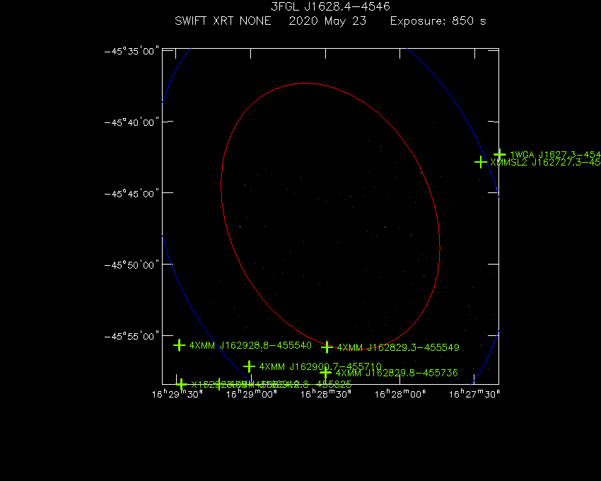
Task: Click the cross marker of 4XMM J162829.3-455549
Action: pos(327,347)
